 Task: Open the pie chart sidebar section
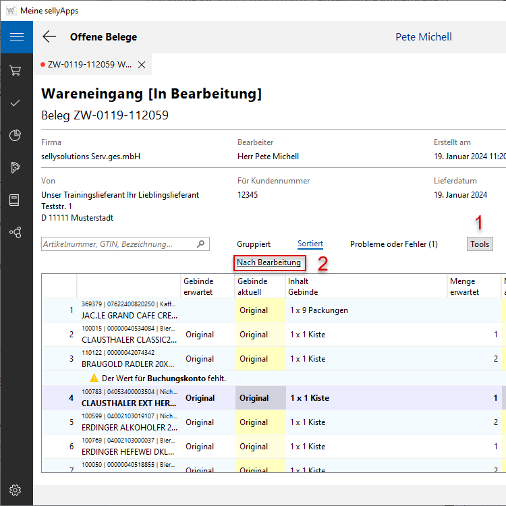pos(16,136)
